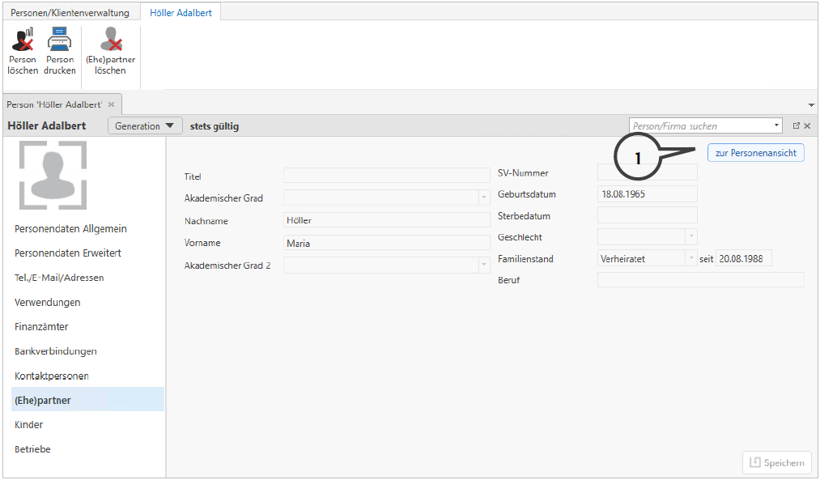The width and height of the screenshot is (820, 480).
Task: Go to Bankverbindungen in sidebar
Action: coord(56,351)
